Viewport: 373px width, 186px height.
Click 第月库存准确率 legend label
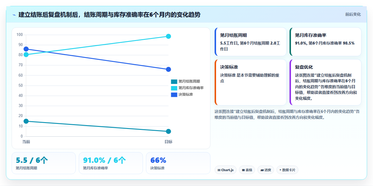click(x=191, y=88)
